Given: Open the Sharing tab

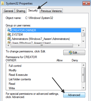Looking at the screenshot, I should [x=20, y=11].
